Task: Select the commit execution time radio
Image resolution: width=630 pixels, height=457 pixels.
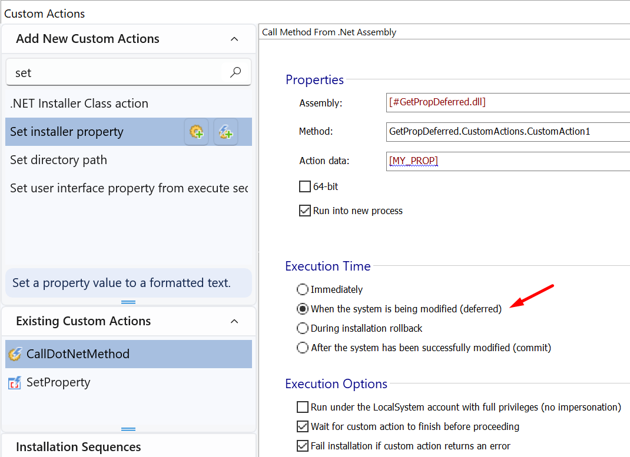Action: coord(303,348)
